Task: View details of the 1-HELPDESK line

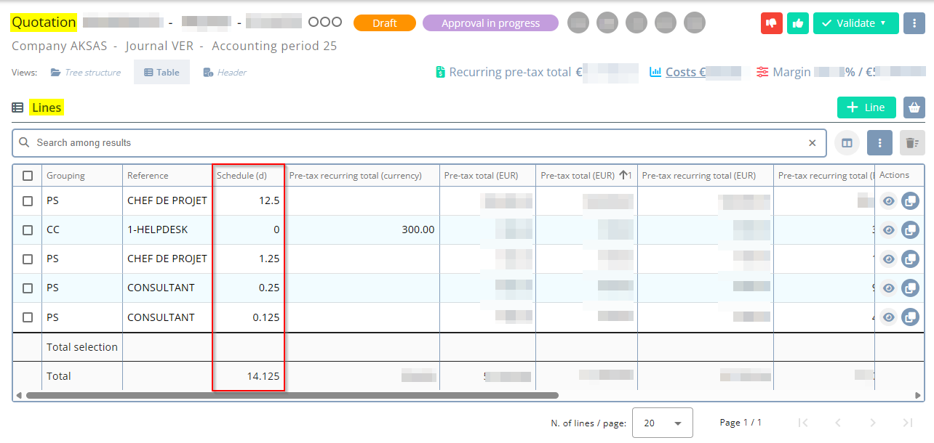Action: tap(888, 230)
